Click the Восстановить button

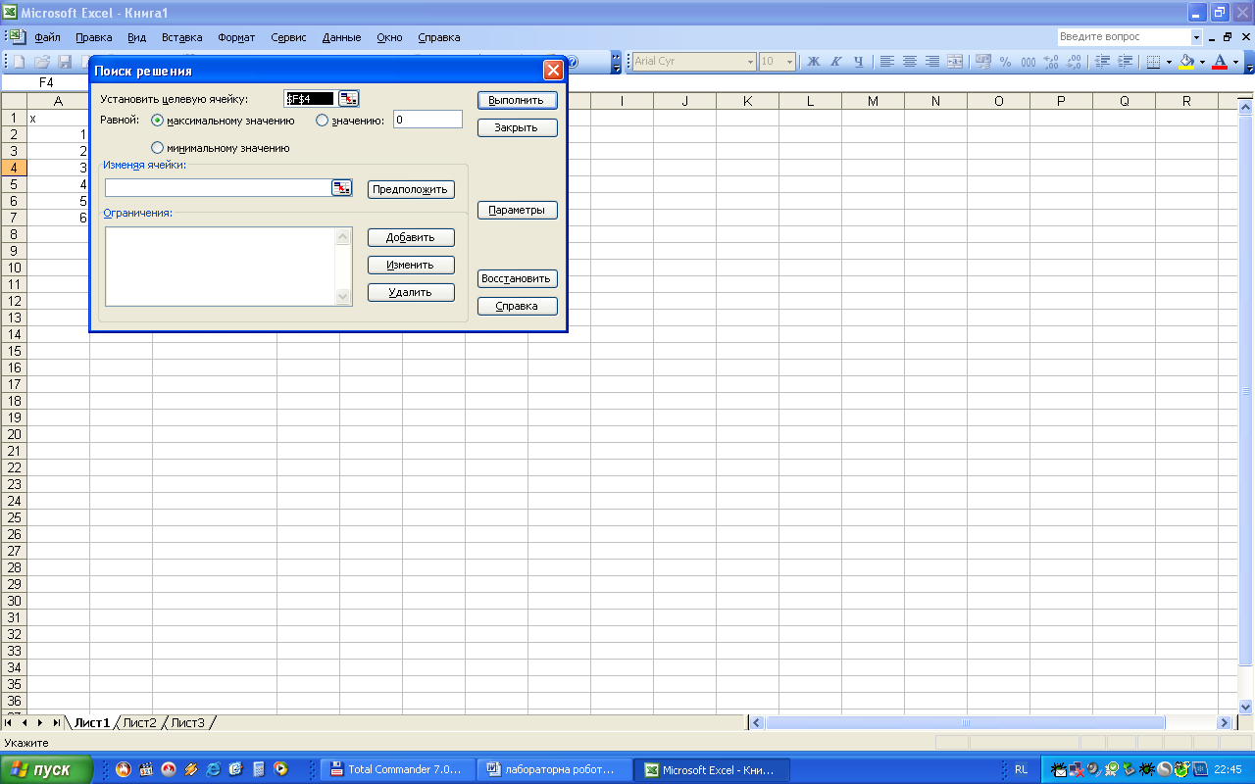(517, 278)
